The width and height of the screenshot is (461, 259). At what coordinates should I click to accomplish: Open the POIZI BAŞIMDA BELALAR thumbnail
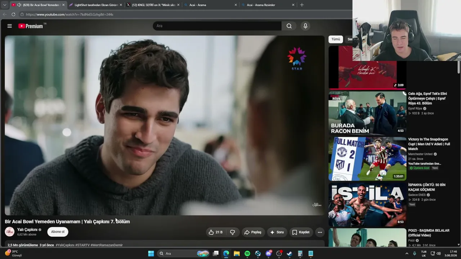[367, 237]
